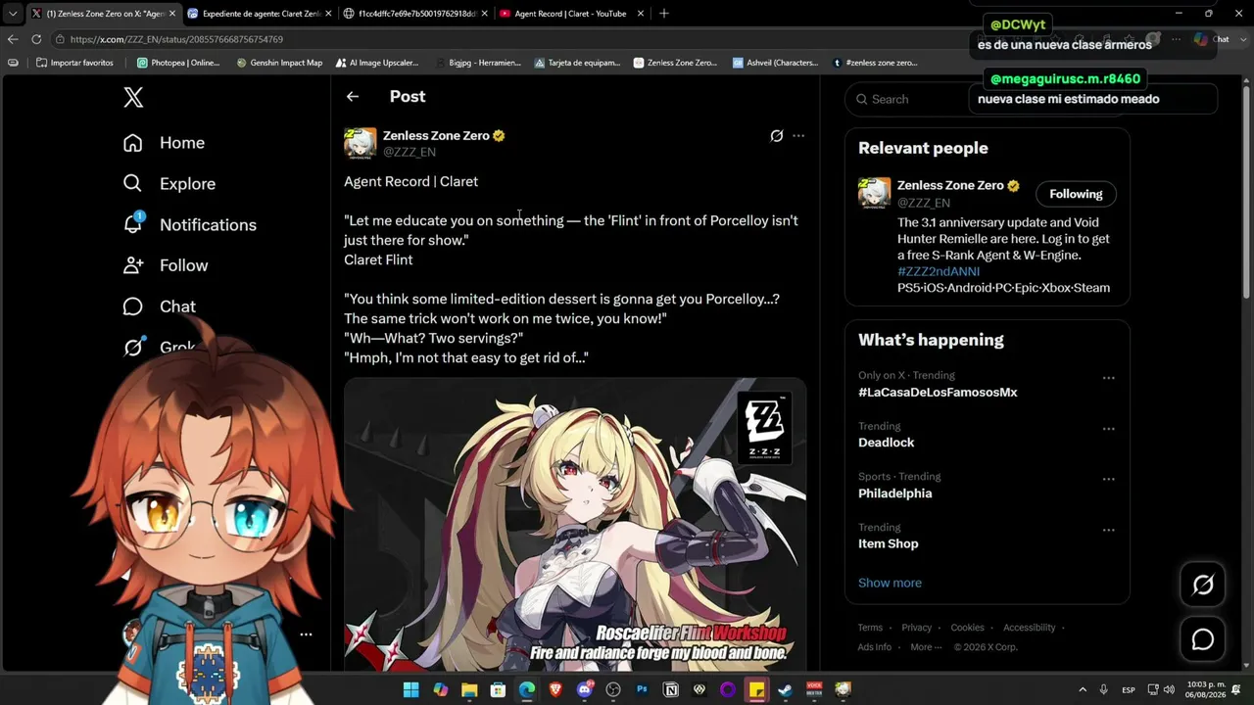
Task: Click Show more under What's happening
Action: pos(890,583)
